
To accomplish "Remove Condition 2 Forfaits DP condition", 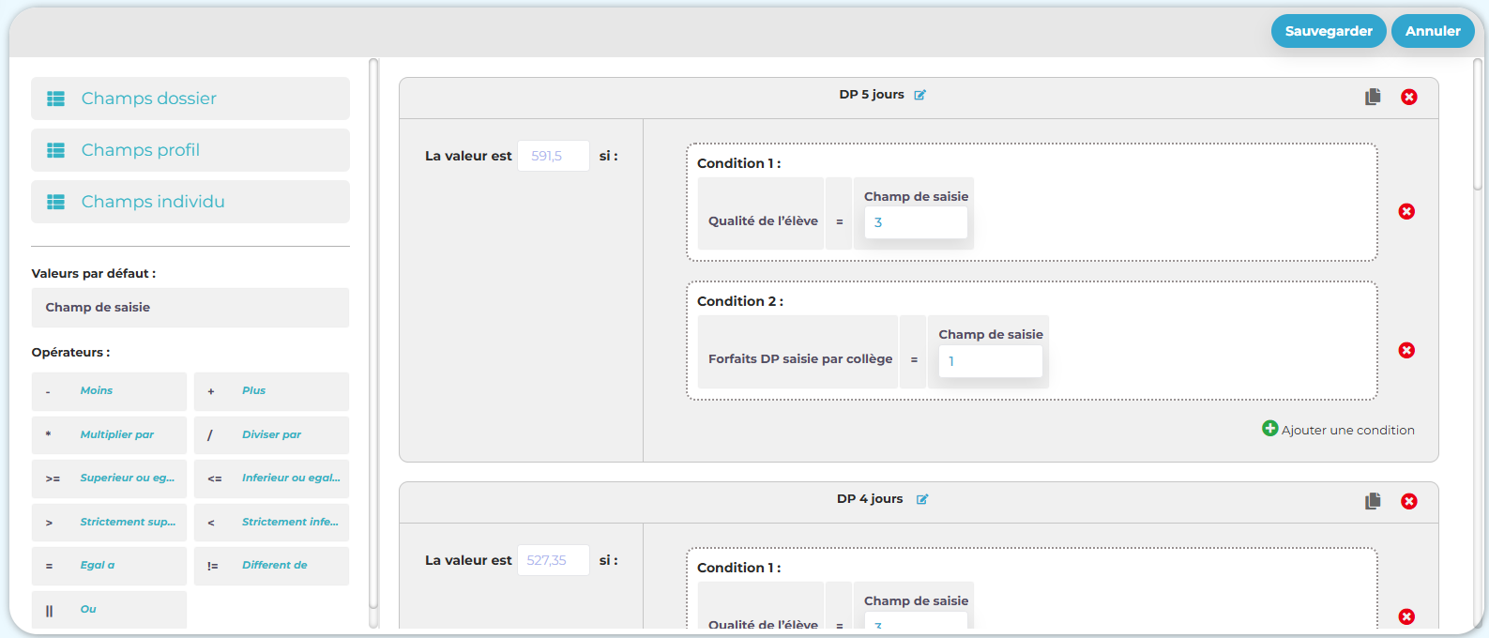I will click(x=1405, y=350).
